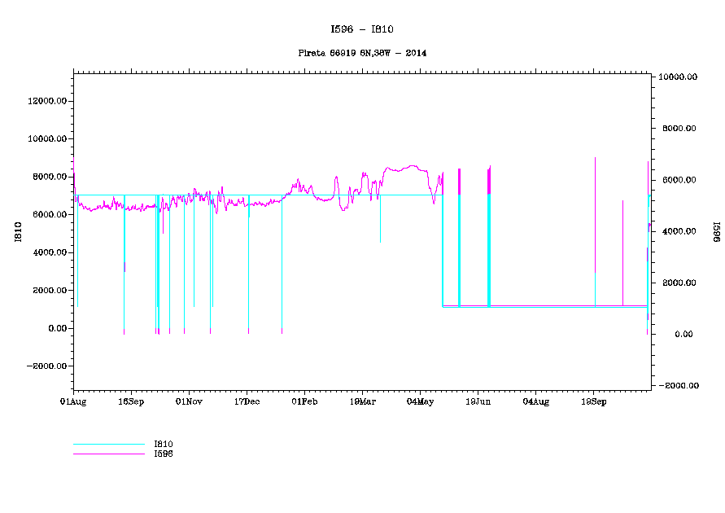
Task: Select the 01Feb x-axis date label
Action: (x=304, y=401)
